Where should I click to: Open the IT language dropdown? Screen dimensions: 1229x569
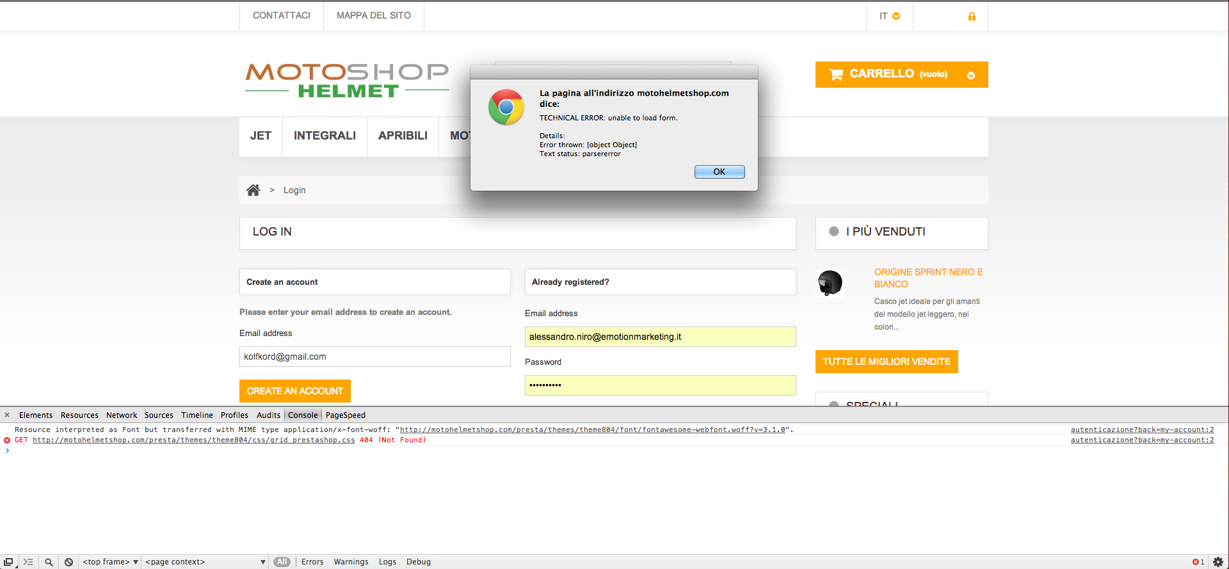[x=890, y=16]
